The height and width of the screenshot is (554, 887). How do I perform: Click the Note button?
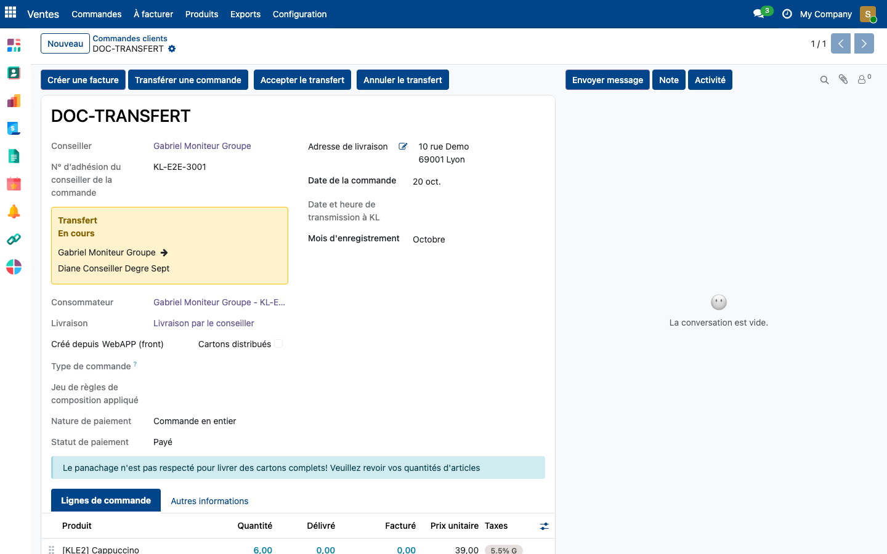pos(669,80)
